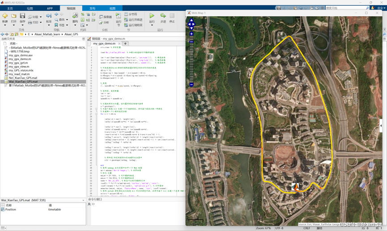Go up one folder level icon
387x231 pixels.
(12, 34)
